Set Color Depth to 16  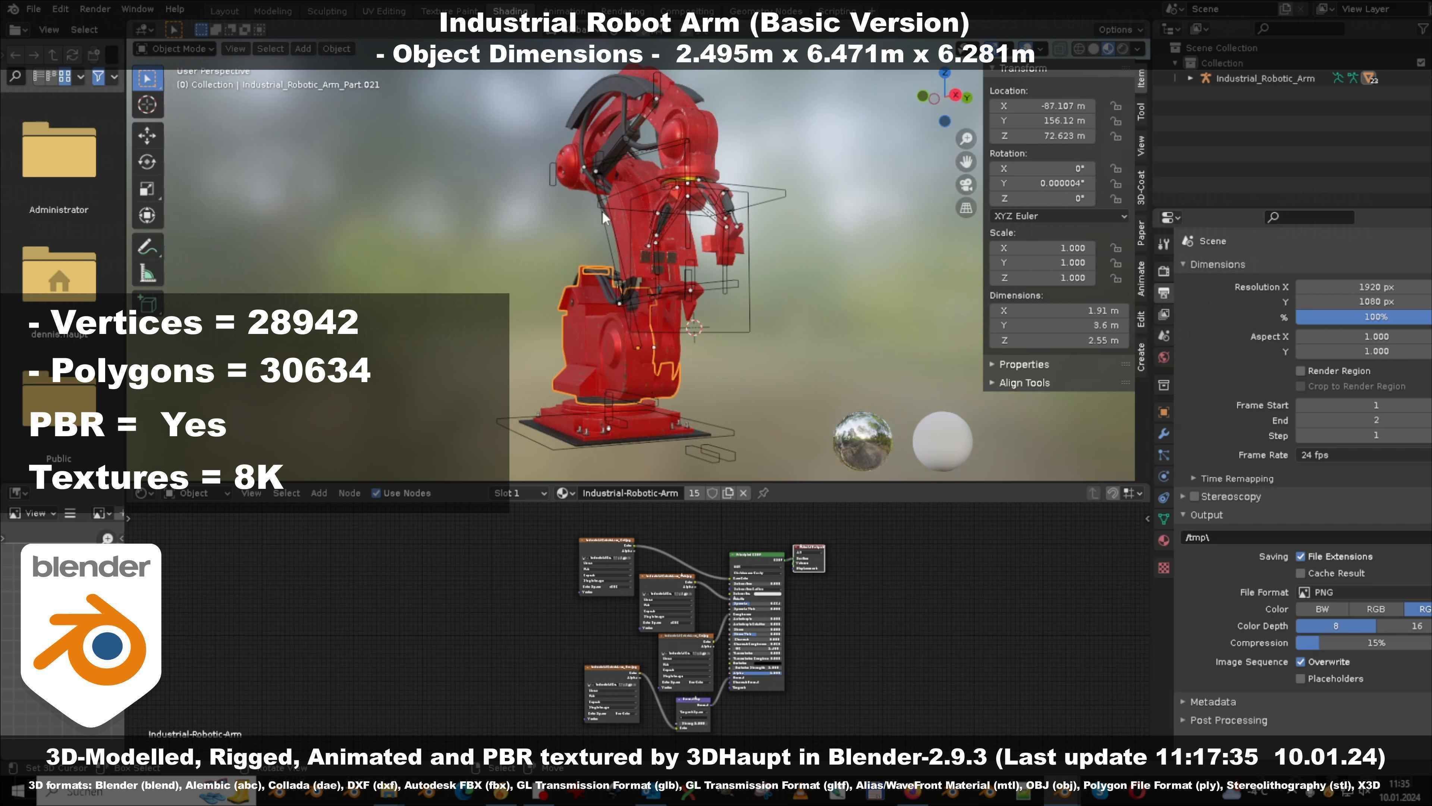click(1404, 627)
